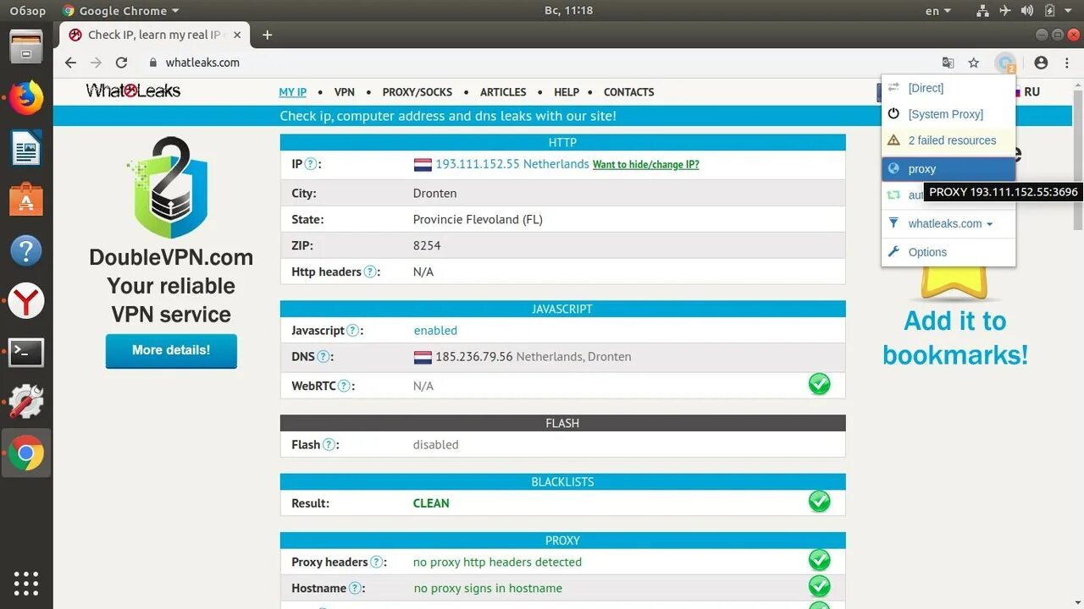
Task: Click the help icon next to Hostname
Action: [356, 589]
